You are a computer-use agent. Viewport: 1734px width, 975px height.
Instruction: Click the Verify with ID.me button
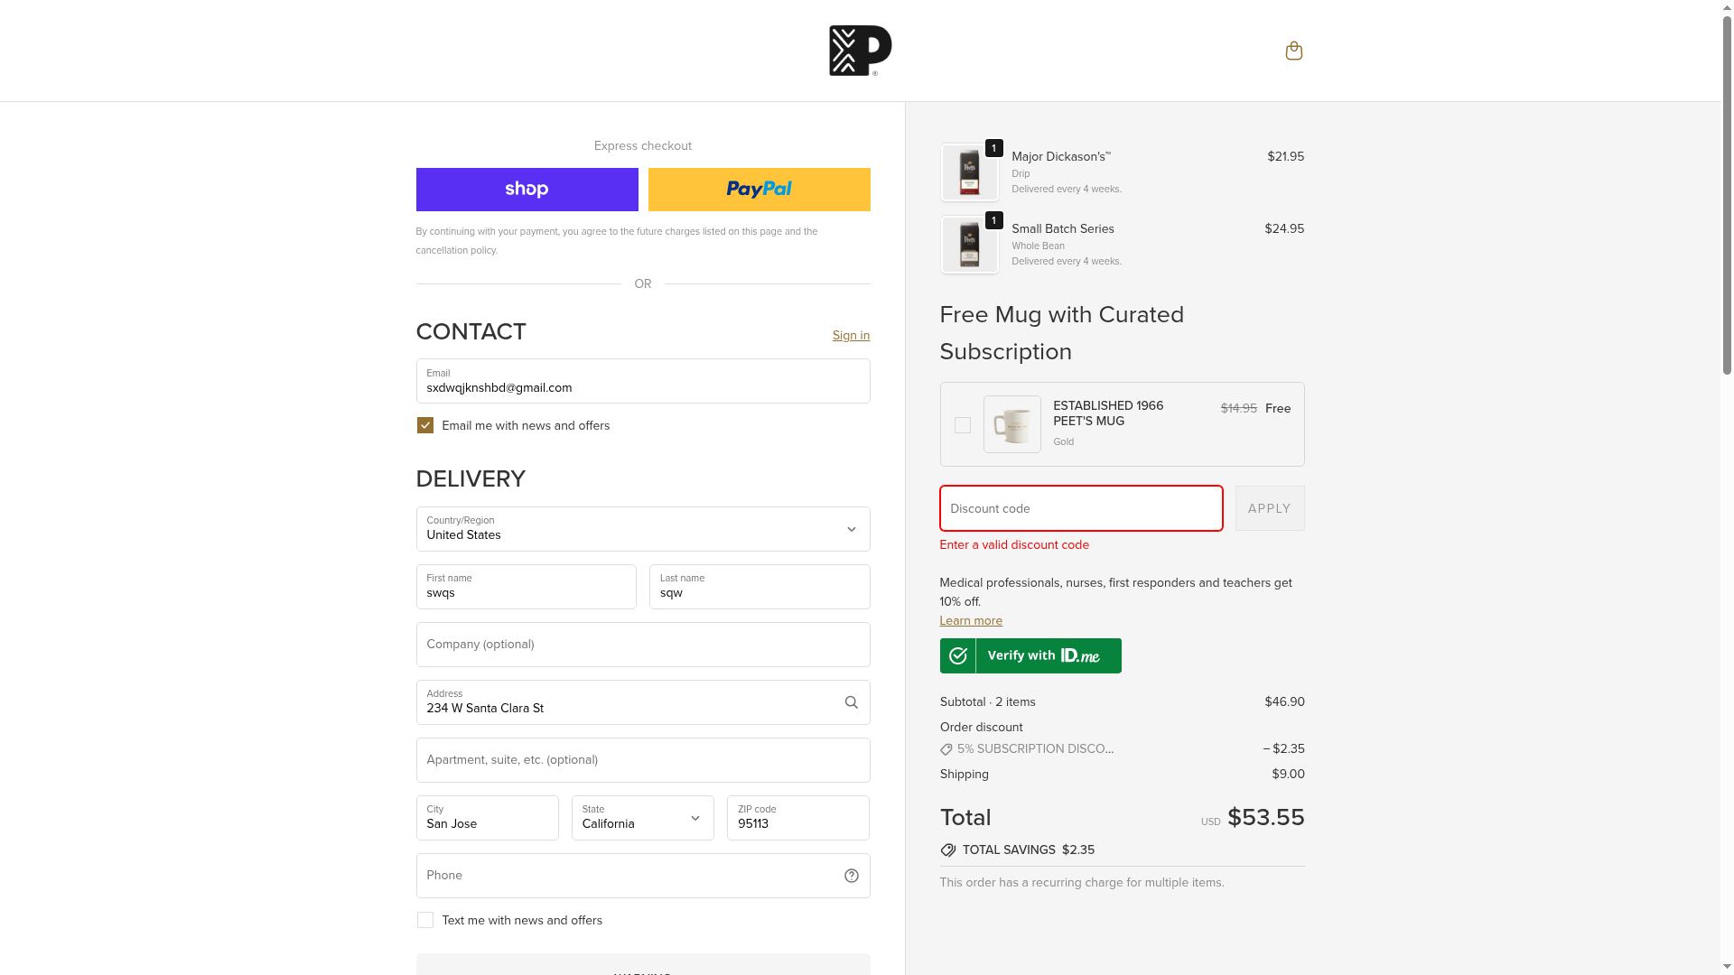pos(1030,656)
